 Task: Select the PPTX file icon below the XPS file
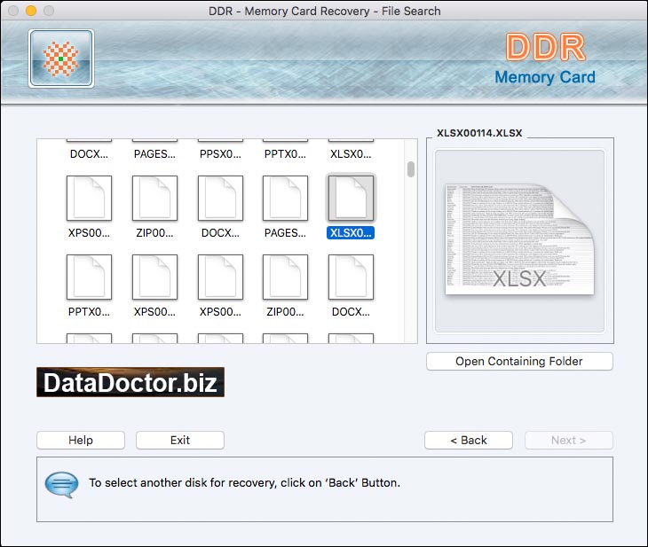pos(89,277)
